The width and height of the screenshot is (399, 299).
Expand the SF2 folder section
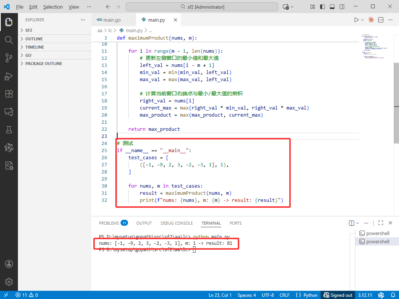55,30
